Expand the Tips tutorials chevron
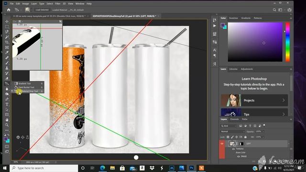Viewport: 306px width, 172px height. click(284, 114)
